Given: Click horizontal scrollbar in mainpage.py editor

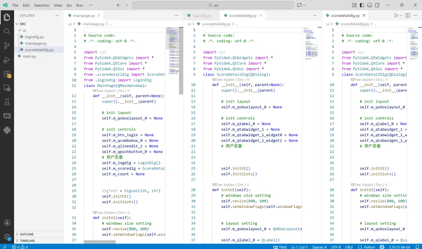Looking at the screenshot, I should (100, 242).
